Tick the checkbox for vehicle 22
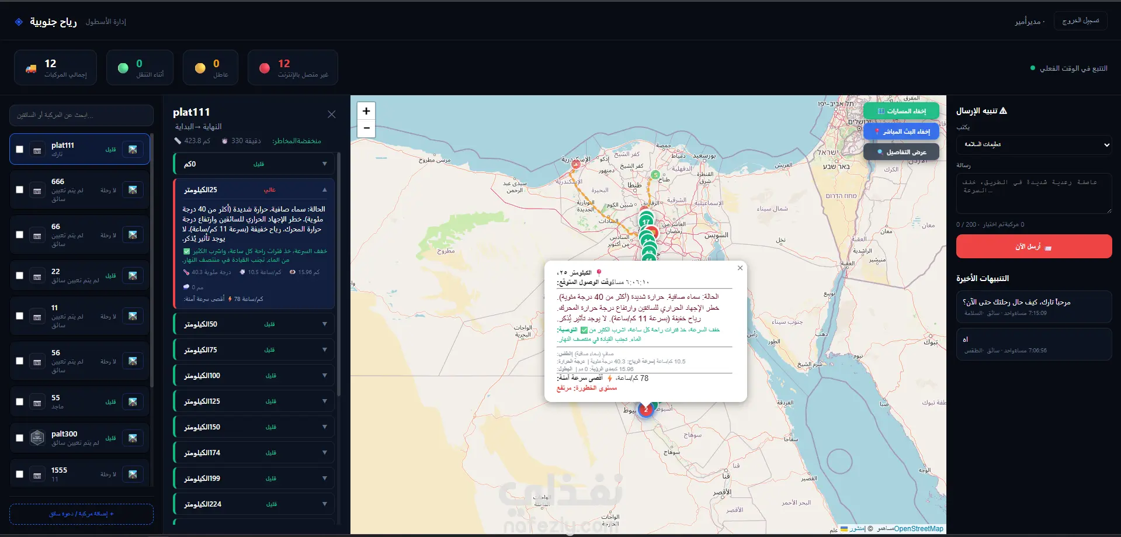The width and height of the screenshot is (1121, 537). pyautogui.click(x=19, y=275)
